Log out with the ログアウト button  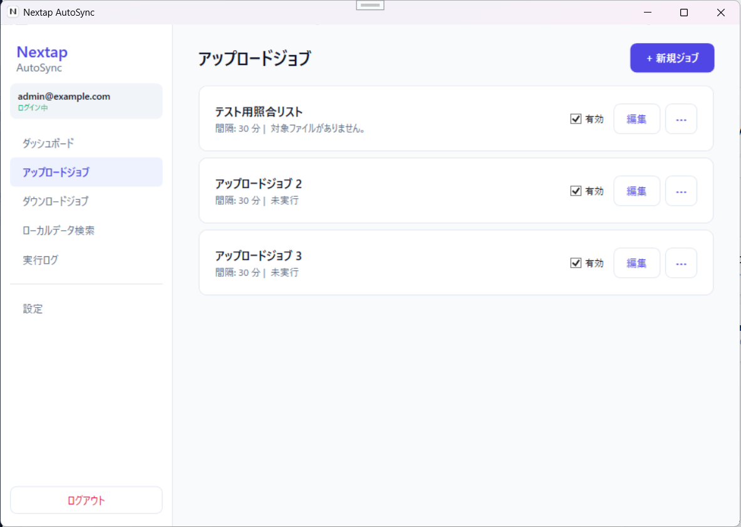pos(86,500)
